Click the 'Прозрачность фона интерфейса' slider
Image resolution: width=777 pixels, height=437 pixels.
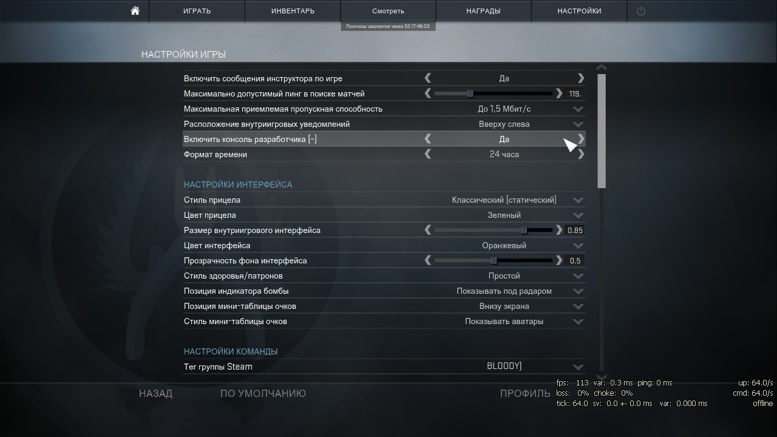[x=494, y=260]
